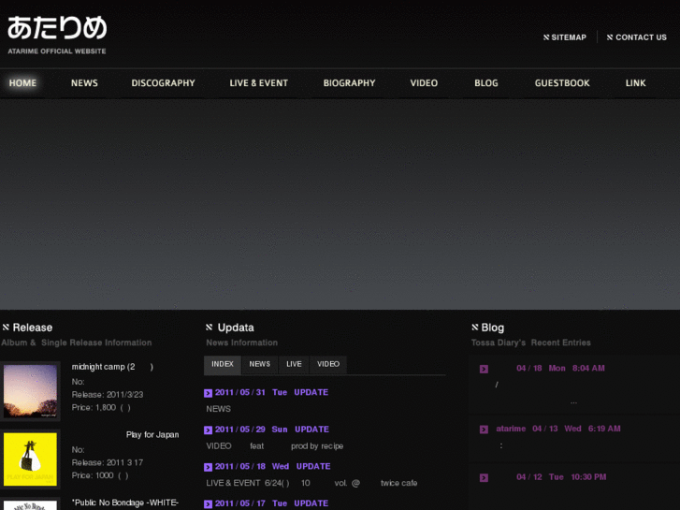Click the arrow icon beside SITEMAP
This screenshot has width=680, height=510.
[546, 37]
